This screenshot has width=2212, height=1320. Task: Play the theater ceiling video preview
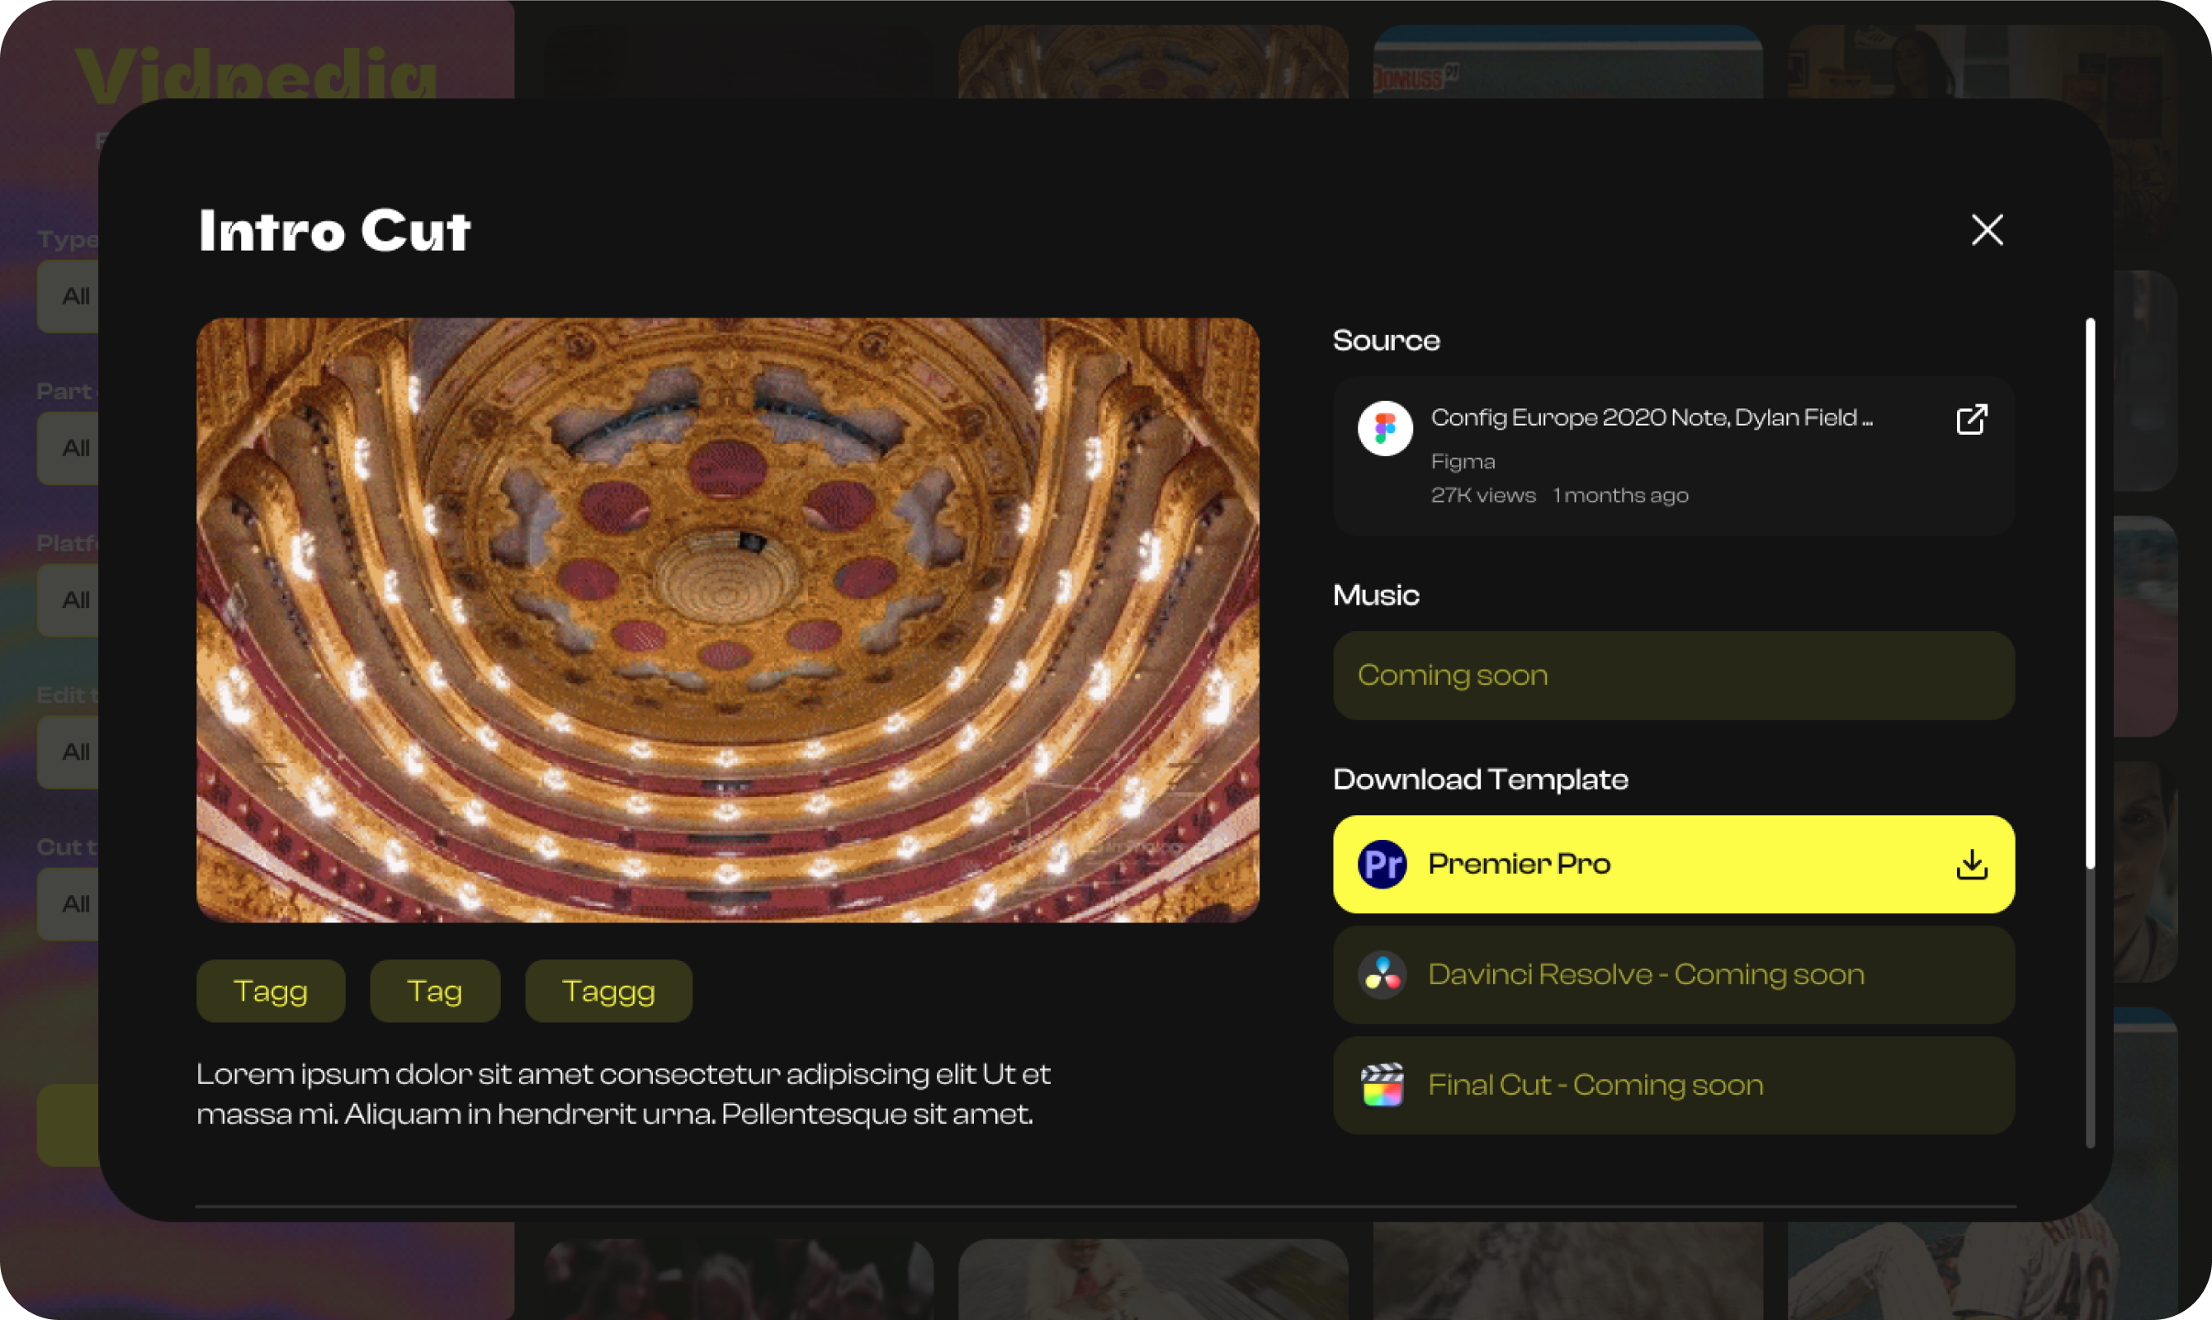(728, 619)
